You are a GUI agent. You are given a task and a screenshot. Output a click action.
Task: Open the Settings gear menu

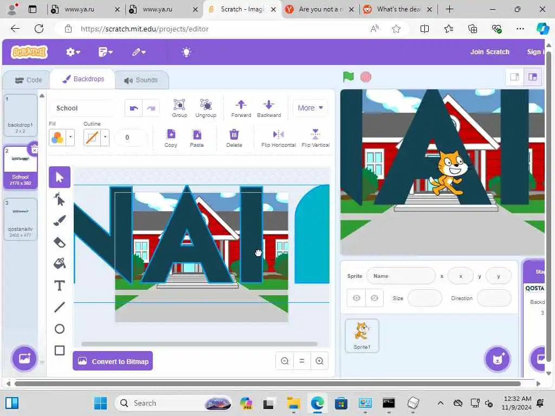point(73,53)
